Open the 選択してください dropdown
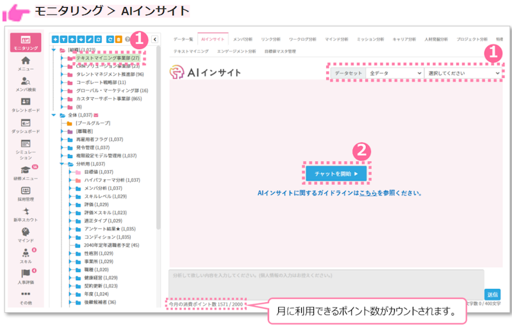Screen dimensions: 512x325 462,74
